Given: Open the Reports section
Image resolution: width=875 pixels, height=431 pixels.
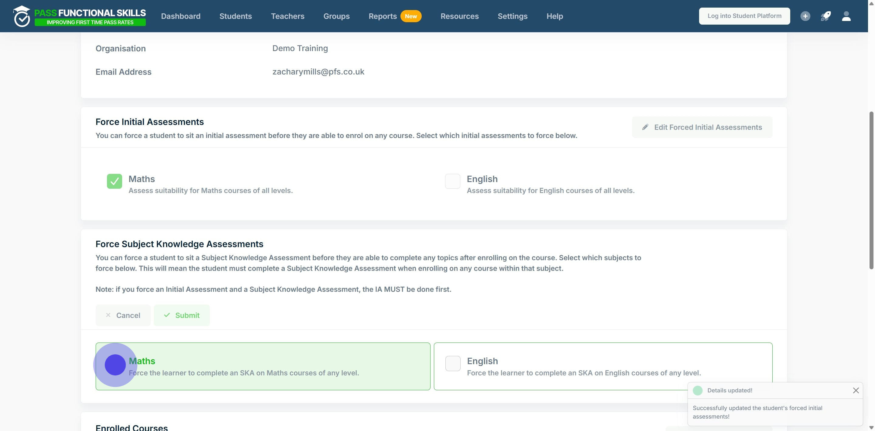Looking at the screenshot, I should (x=383, y=16).
